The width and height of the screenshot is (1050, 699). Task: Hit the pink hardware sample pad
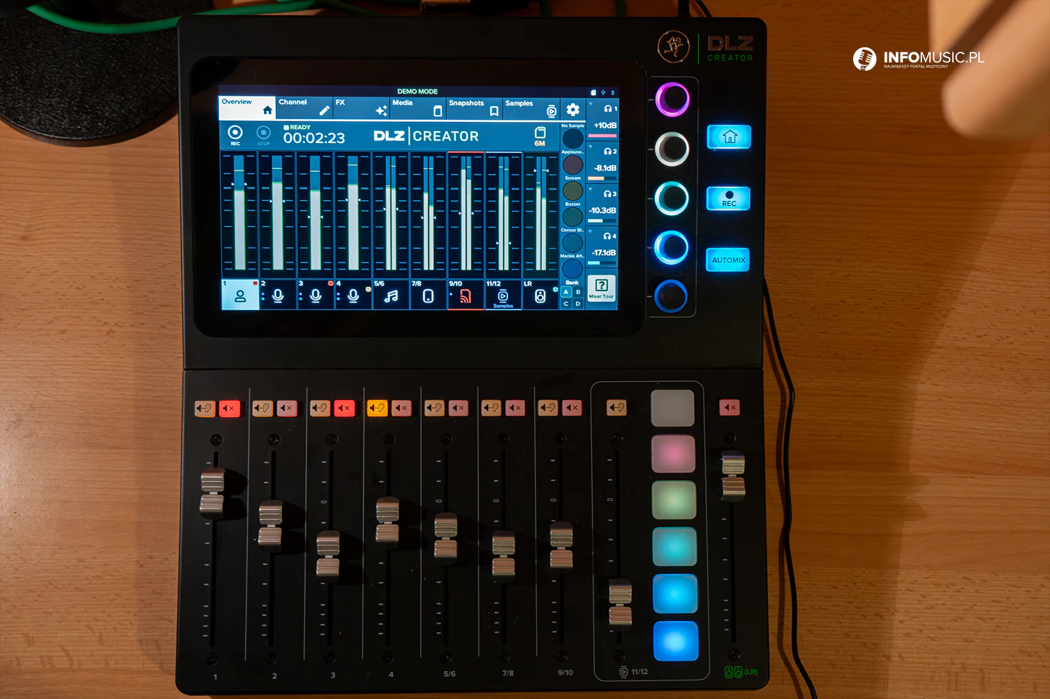pyautogui.click(x=673, y=454)
